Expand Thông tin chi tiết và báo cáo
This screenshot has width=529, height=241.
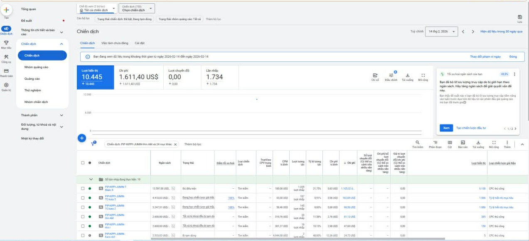click(62, 32)
